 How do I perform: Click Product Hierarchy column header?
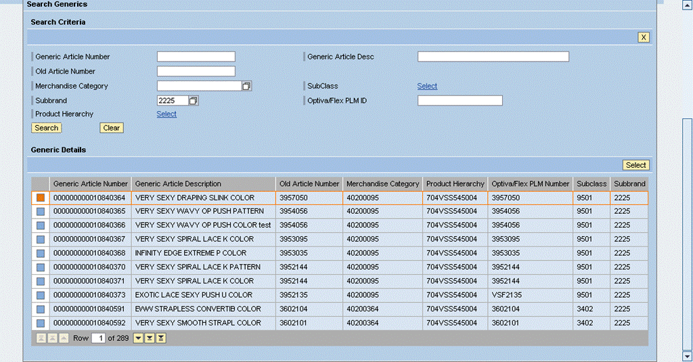point(455,184)
